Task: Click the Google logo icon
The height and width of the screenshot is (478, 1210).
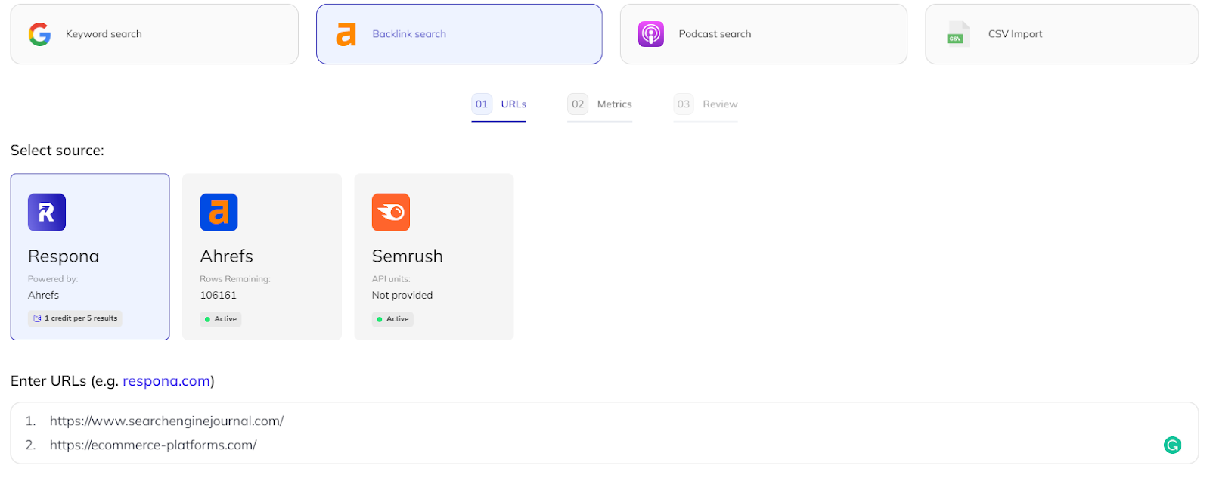Action: pyautogui.click(x=39, y=34)
